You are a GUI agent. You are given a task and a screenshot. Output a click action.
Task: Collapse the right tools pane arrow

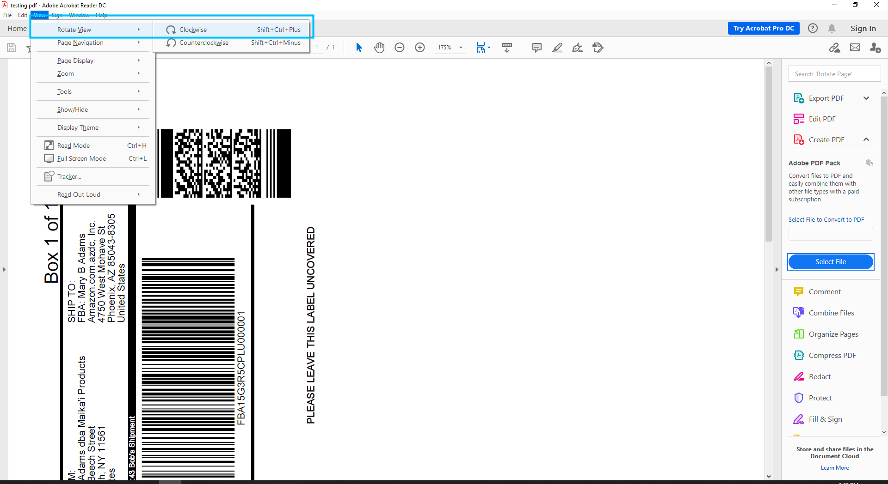click(777, 269)
